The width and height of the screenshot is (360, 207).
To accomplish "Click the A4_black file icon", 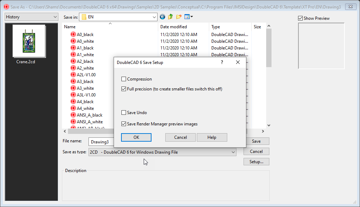I will [73, 101].
